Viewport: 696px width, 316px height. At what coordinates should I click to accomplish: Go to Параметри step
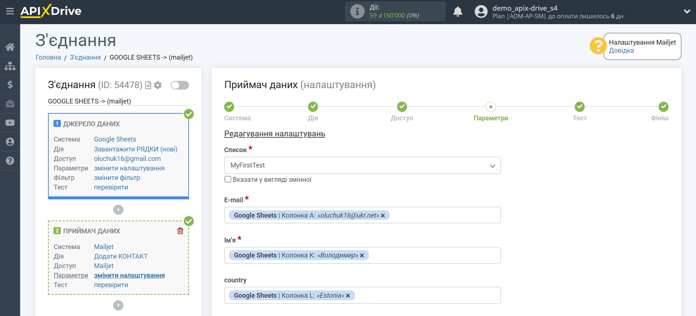pos(491,107)
